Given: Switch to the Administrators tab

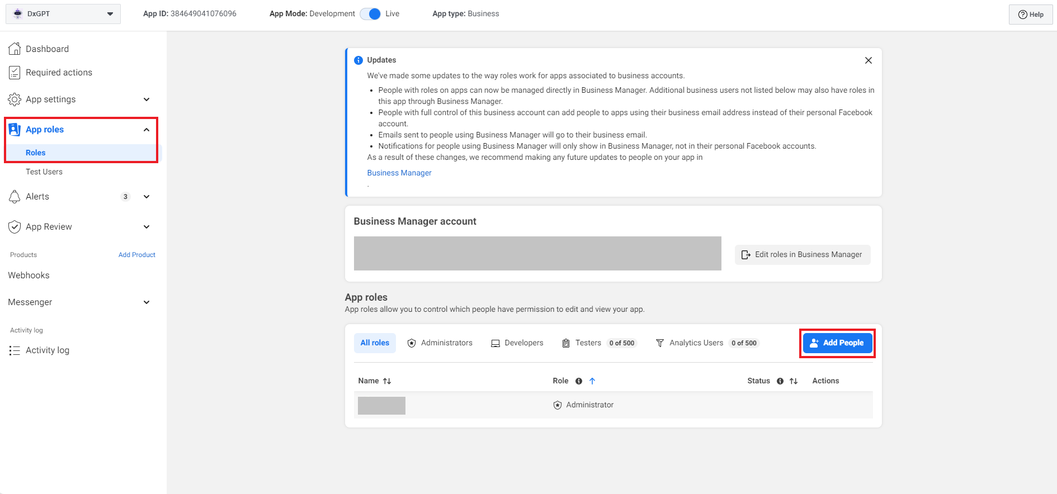Looking at the screenshot, I should pos(440,343).
